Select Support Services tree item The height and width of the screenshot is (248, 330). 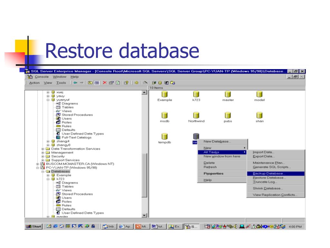(65, 160)
